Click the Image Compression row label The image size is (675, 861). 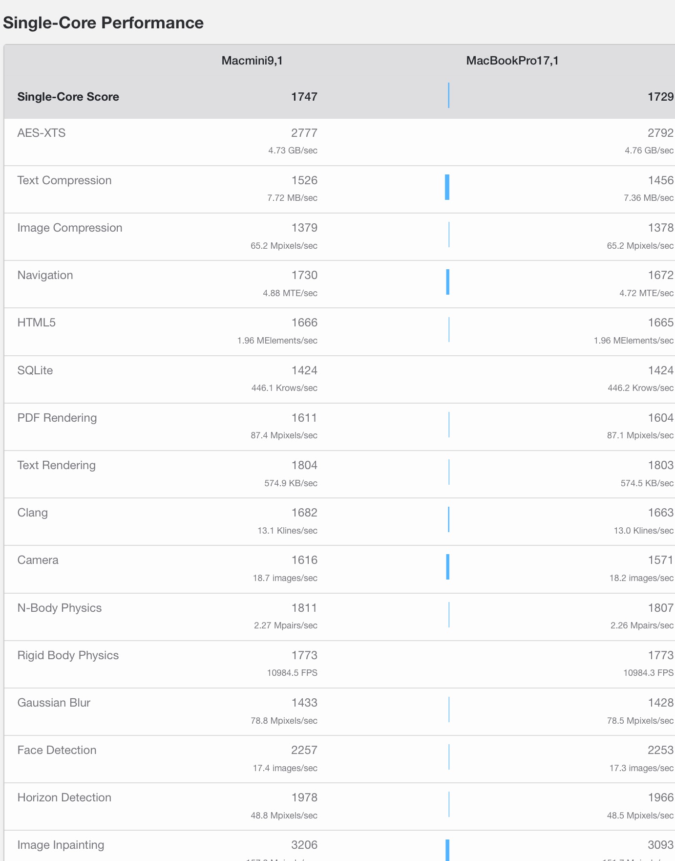tap(70, 228)
